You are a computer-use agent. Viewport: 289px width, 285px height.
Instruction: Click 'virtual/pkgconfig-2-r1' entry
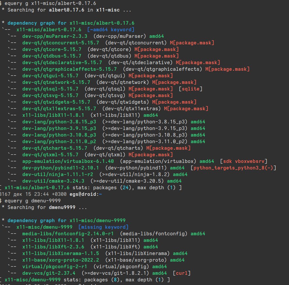pos(55,267)
